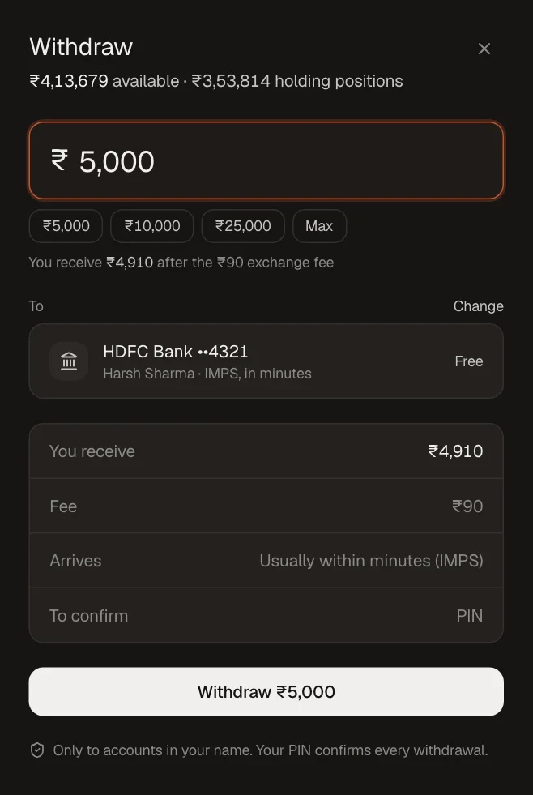This screenshot has height=795, width=533.
Task: Click the exchange fee note under the chips
Action: click(x=181, y=263)
